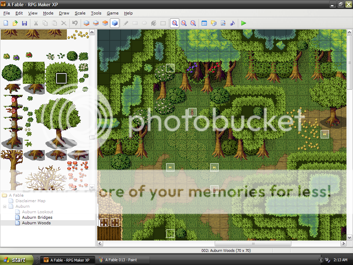Click the New Project icon
Image resolution: width=353 pixels, height=265 pixels.
coord(6,23)
